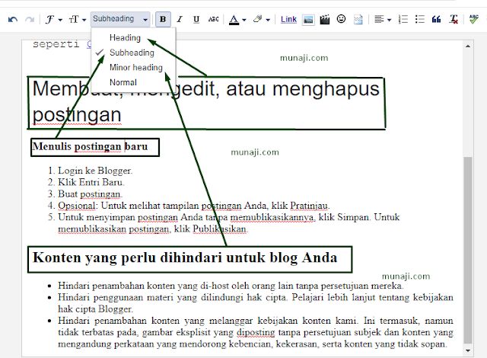Click the scrollbar down arrow

click(468, 351)
